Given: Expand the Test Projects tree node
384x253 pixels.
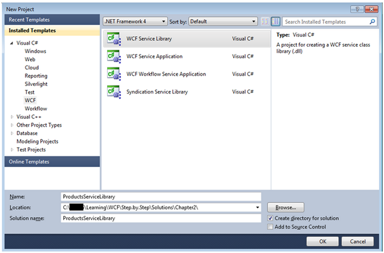Looking at the screenshot, I should (x=12, y=150).
